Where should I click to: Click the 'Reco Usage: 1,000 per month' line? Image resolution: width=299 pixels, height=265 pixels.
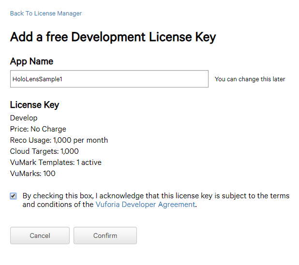pyautogui.click(x=59, y=140)
